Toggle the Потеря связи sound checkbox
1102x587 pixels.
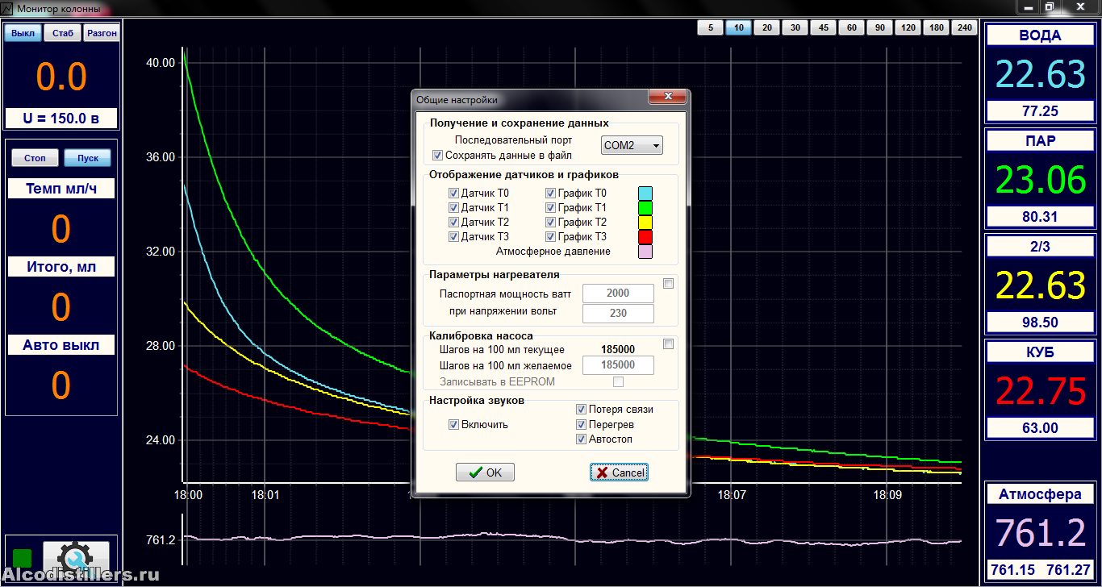[581, 410]
